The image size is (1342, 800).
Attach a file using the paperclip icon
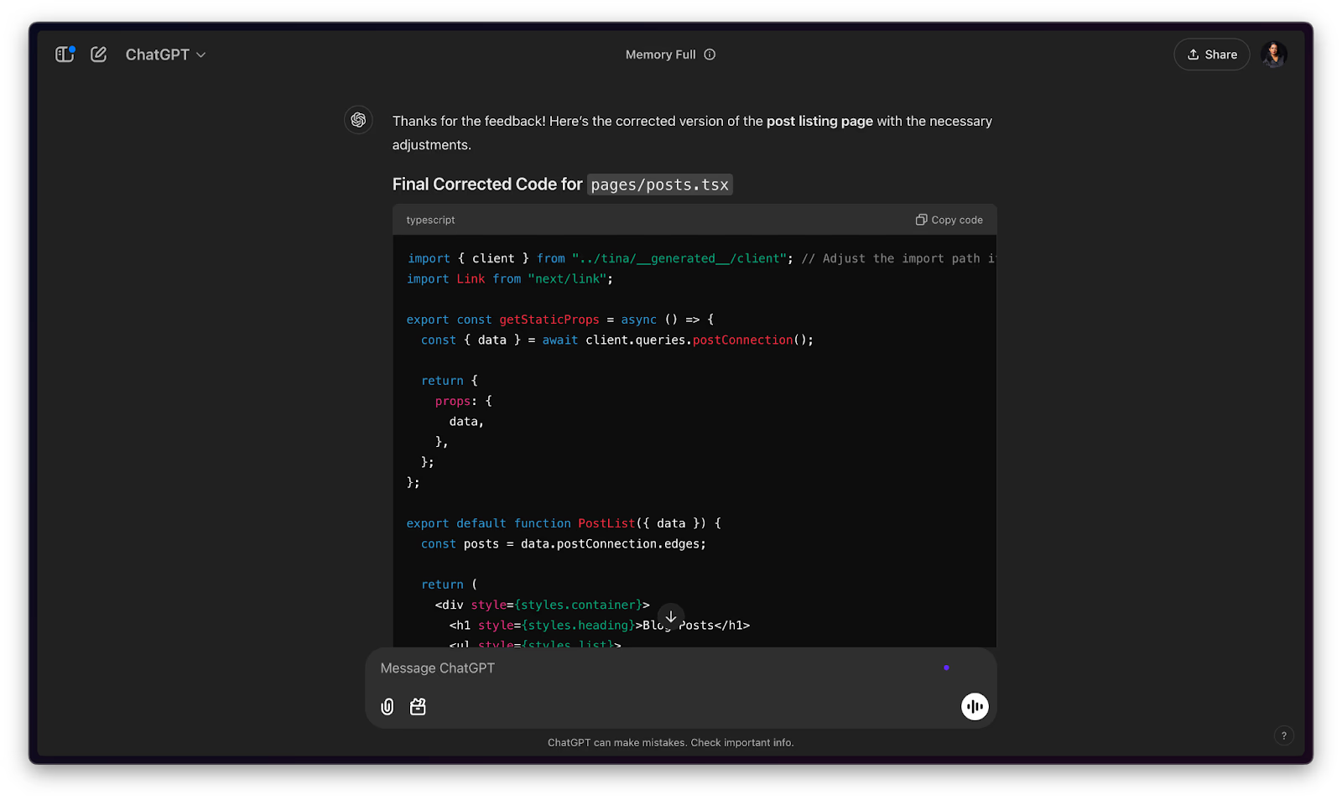[x=388, y=707]
